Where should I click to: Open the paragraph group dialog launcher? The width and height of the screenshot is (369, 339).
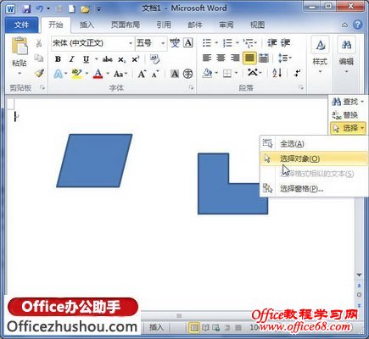point(300,88)
